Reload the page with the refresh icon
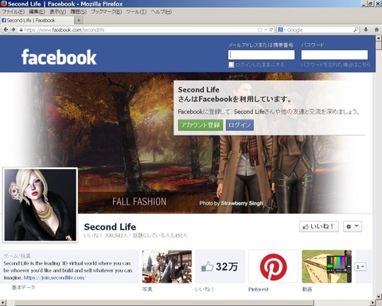The image size is (382, 306). [x=271, y=29]
